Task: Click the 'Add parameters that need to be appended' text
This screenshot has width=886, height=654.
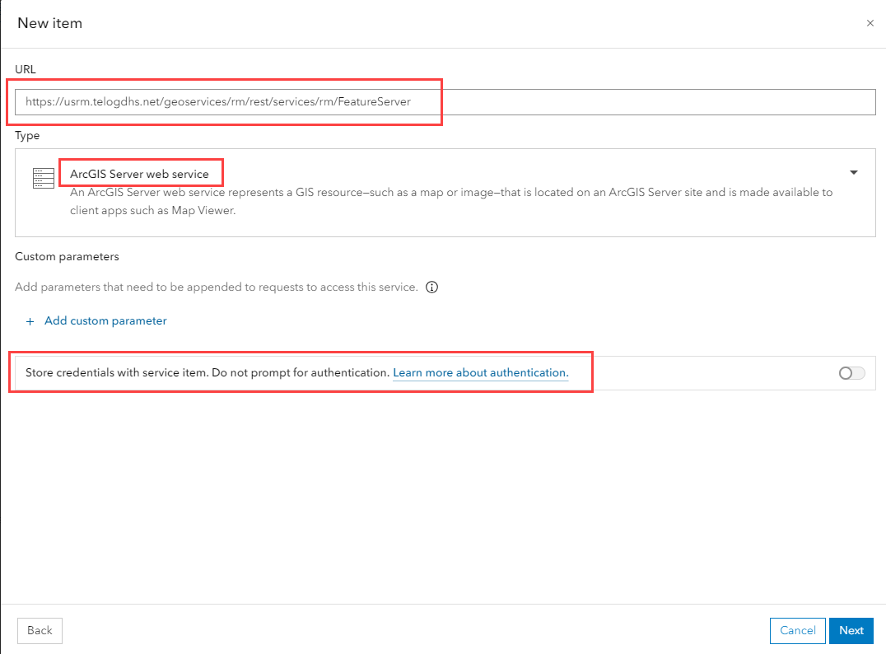Action: pos(216,287)
